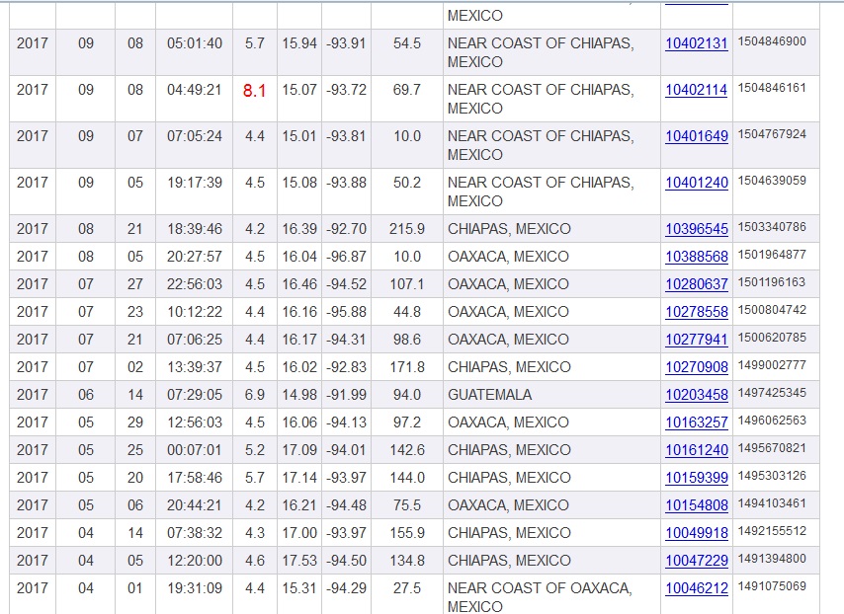
Task: Open event link 10401649
Action: pyautogui.click(x=697, y=136)
